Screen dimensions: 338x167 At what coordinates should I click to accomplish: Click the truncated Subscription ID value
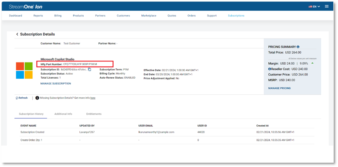point(74,70)
